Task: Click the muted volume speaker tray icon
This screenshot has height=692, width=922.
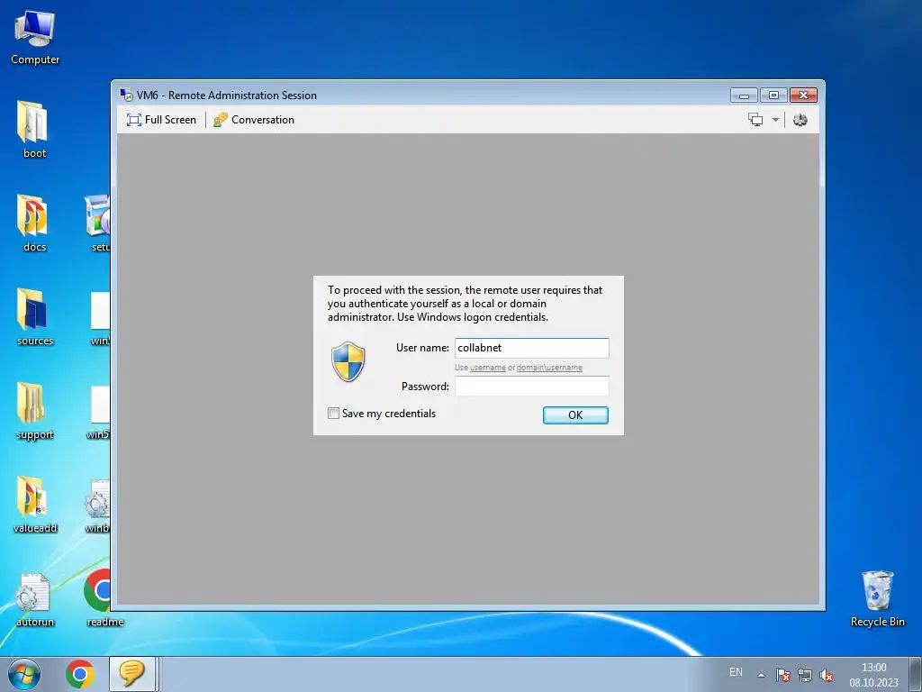Action: click(x=827, y=675)
